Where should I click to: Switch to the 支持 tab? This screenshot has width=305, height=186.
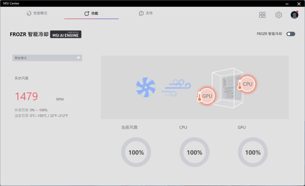146,13
